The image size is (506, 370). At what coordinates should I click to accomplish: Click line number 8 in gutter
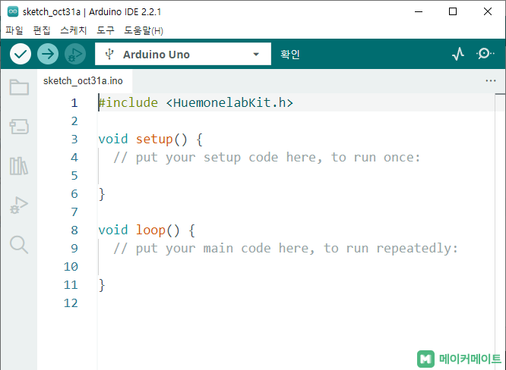[74, 230]
